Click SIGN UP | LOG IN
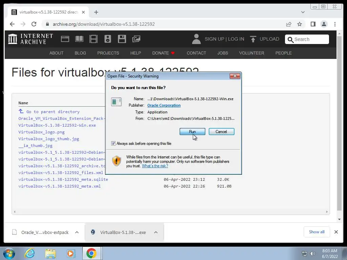This screenshot has height=260, width=347. pyautogui.click(x=224, y=39)
